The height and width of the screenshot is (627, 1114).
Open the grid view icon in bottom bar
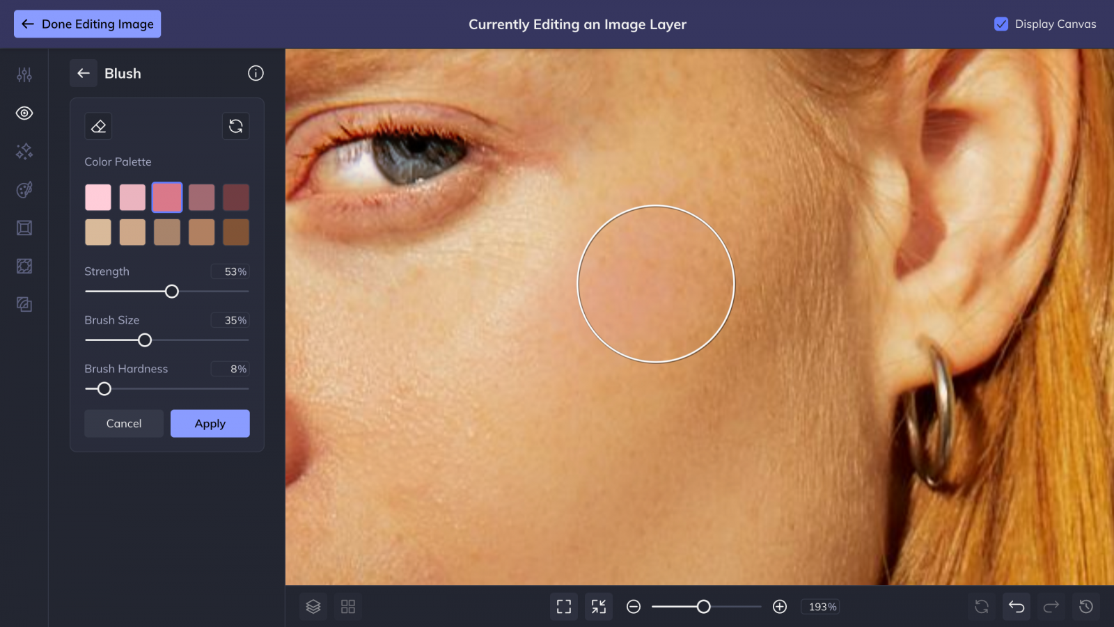pos(347,606)
